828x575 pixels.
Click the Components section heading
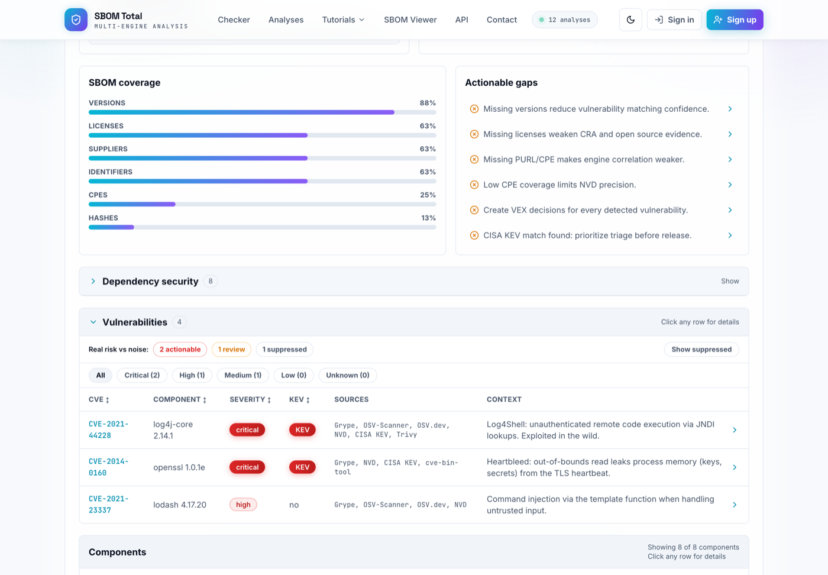[x=117, y=552]
